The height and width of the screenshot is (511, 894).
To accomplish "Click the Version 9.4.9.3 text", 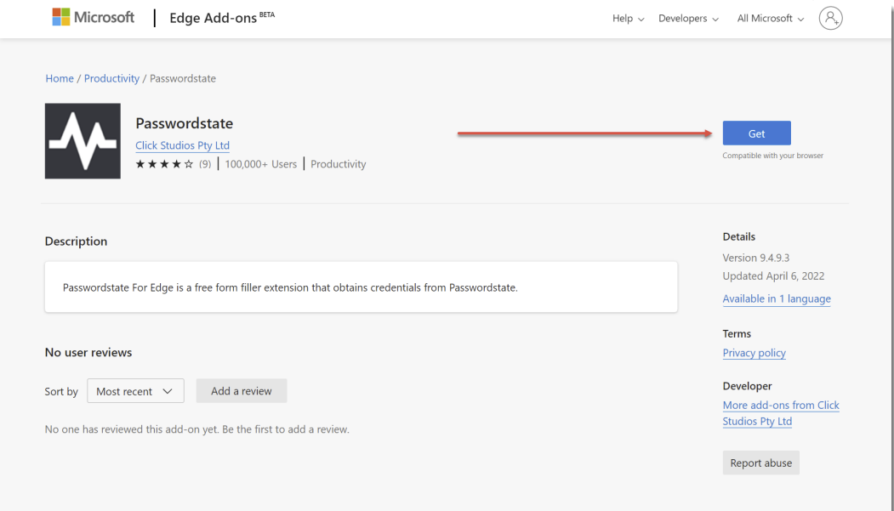I will point(755,258).
